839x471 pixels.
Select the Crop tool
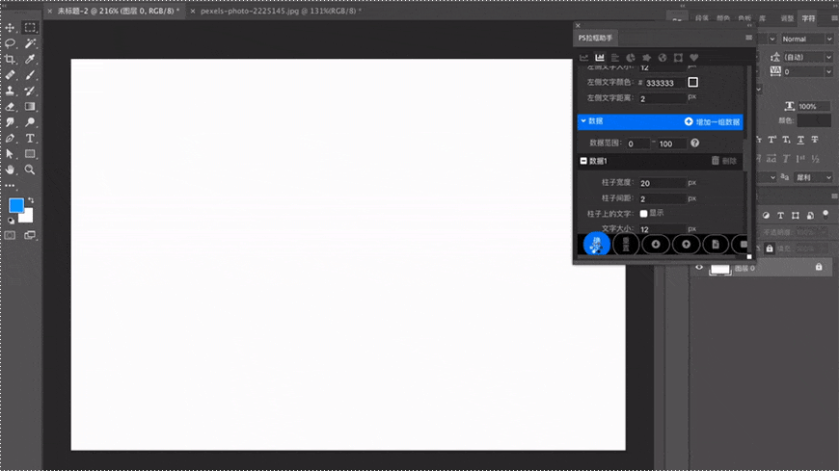tap(11, 60)
